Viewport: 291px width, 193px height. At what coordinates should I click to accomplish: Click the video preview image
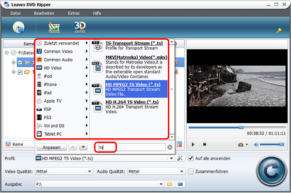click(x=237, y=86)
